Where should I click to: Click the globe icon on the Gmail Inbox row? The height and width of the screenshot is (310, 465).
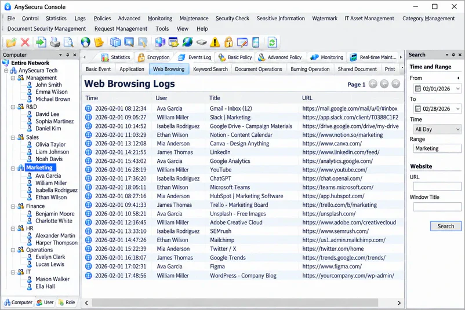[88, 108]
